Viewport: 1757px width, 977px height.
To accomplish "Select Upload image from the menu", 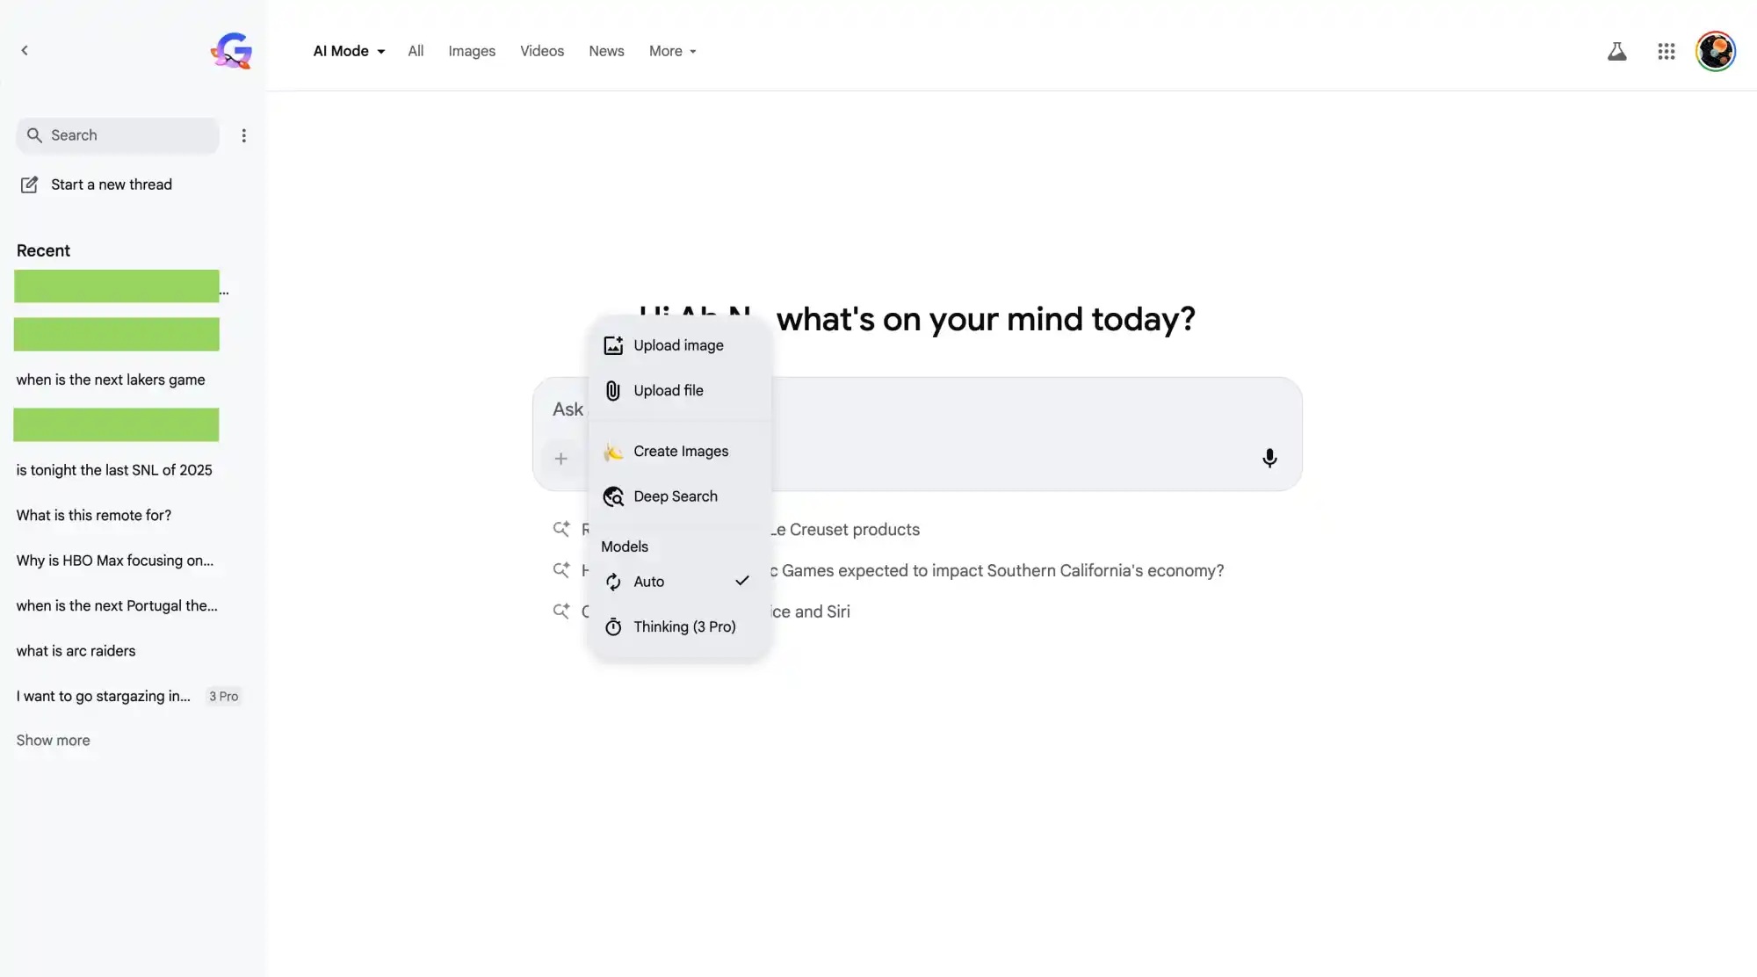I will [x=677, y=345].
